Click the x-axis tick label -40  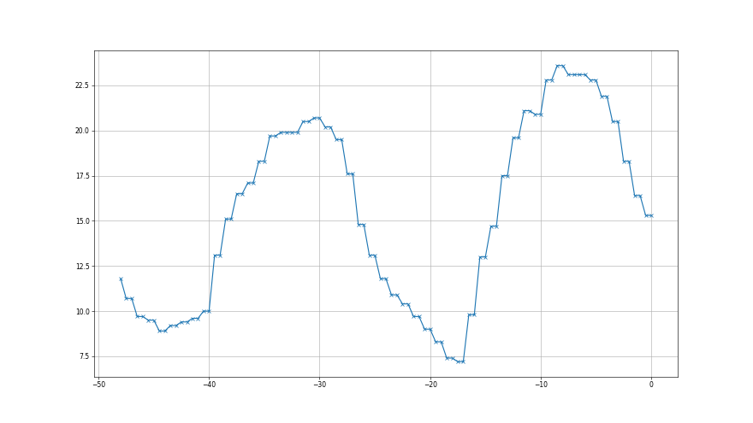(x=209, y=385)
